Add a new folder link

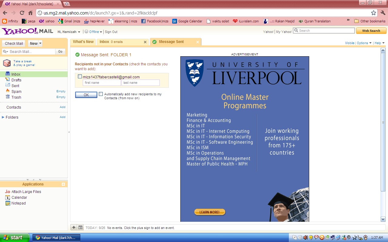62,117
